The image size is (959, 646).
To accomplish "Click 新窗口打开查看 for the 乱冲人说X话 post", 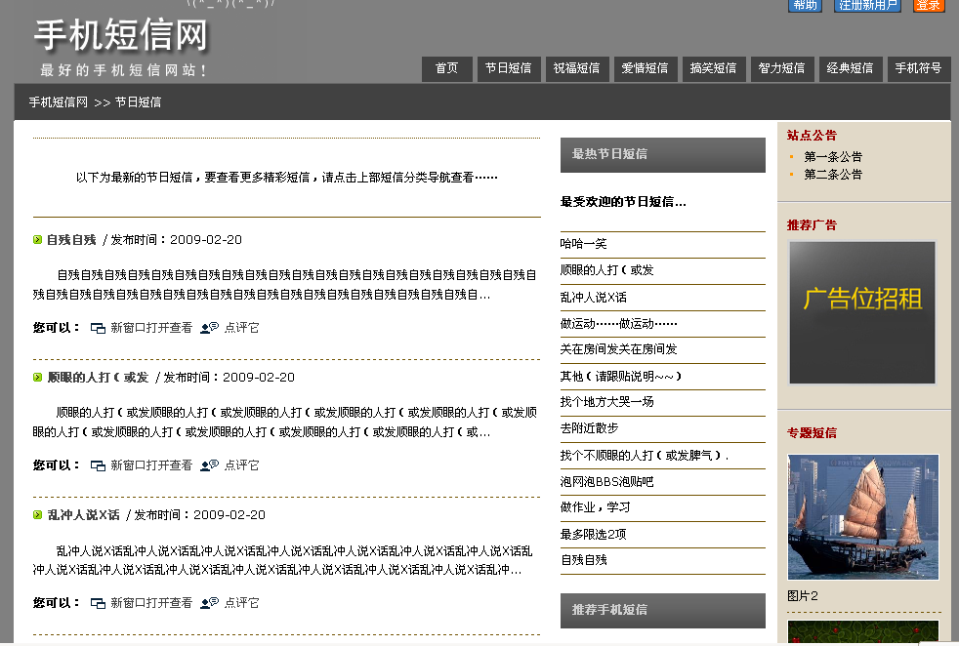I will point(151,603).
